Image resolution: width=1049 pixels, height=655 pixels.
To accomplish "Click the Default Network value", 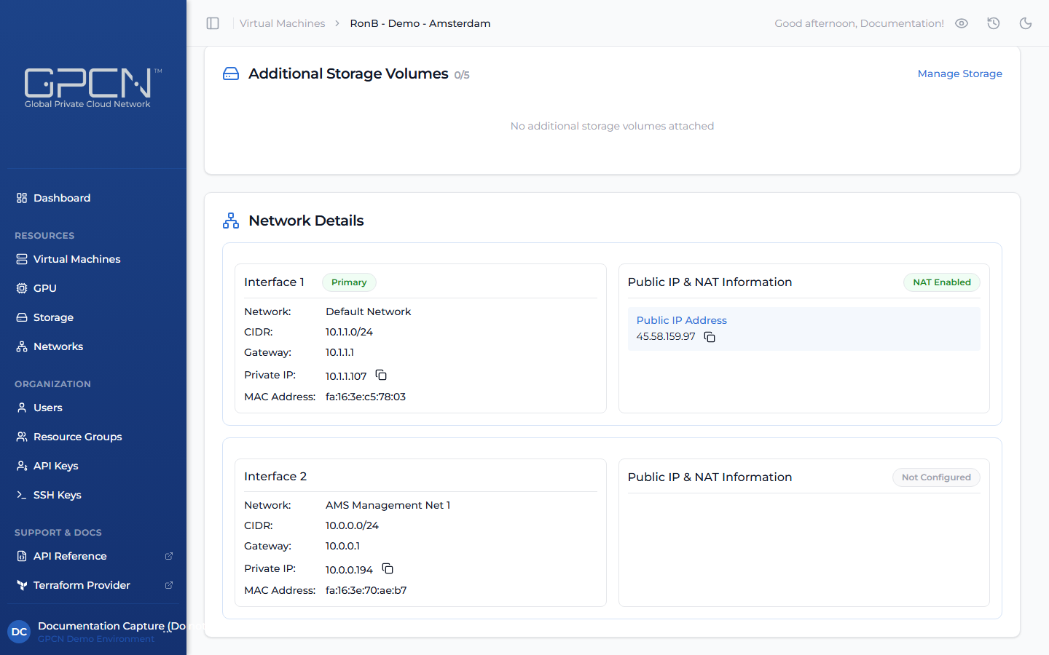I will point(369,311).
